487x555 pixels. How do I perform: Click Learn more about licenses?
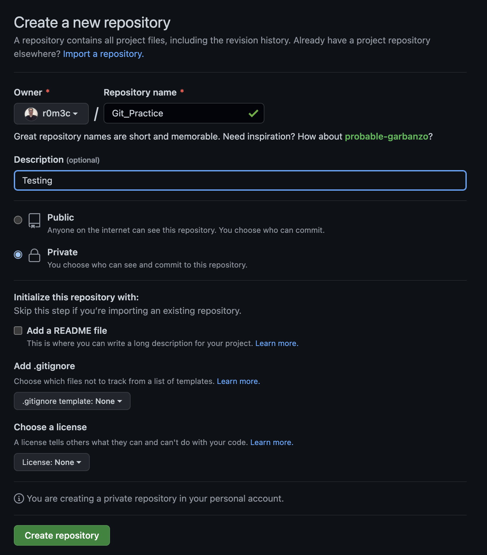271,442
